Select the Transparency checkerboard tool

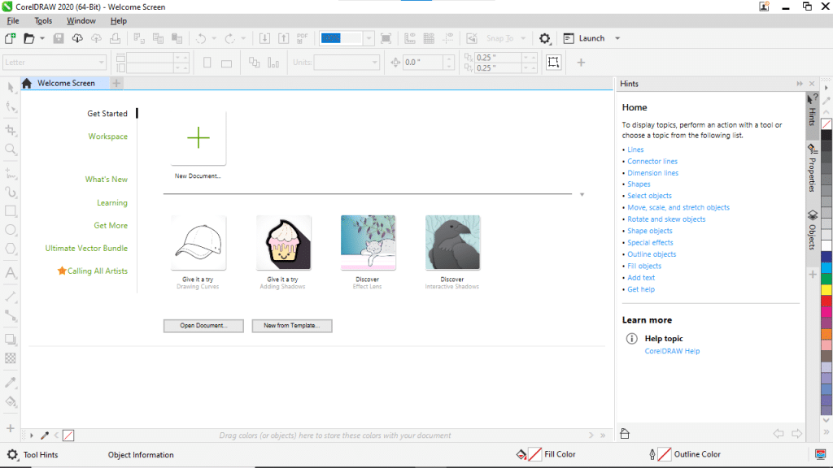[11, 358]
